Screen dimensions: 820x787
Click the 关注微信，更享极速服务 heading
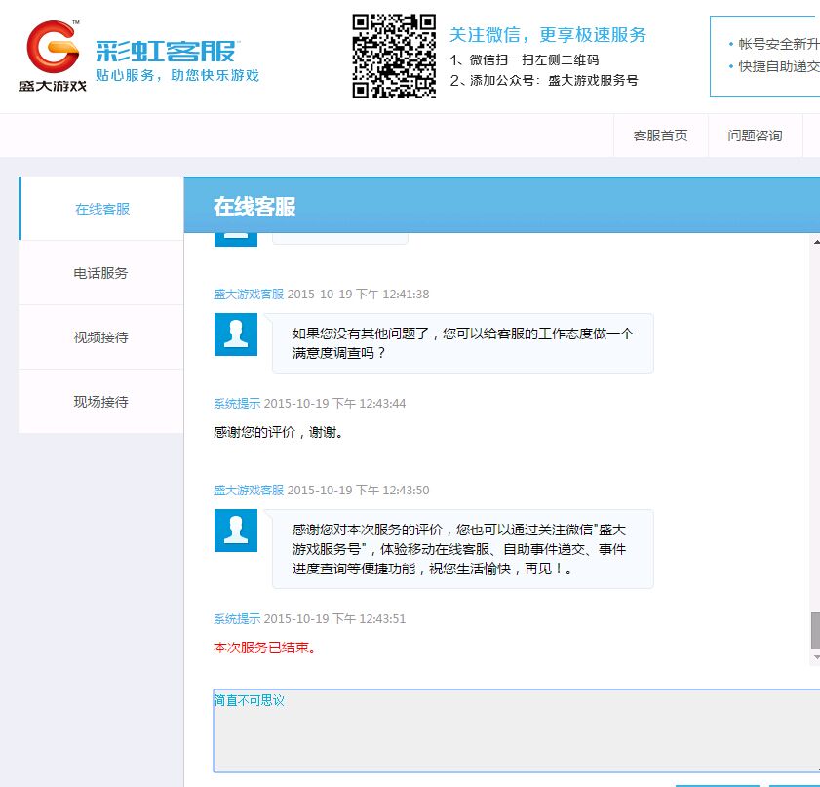tap(547, 35)
